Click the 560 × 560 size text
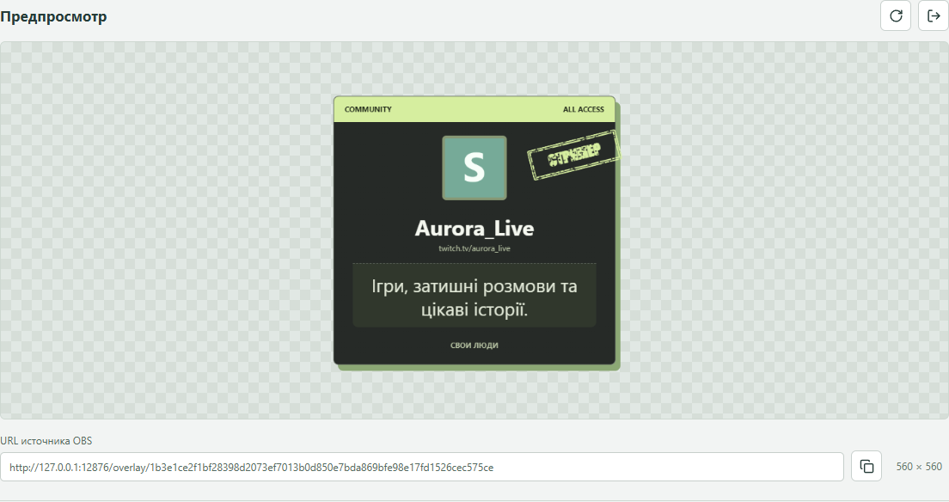 click(919, 467)
